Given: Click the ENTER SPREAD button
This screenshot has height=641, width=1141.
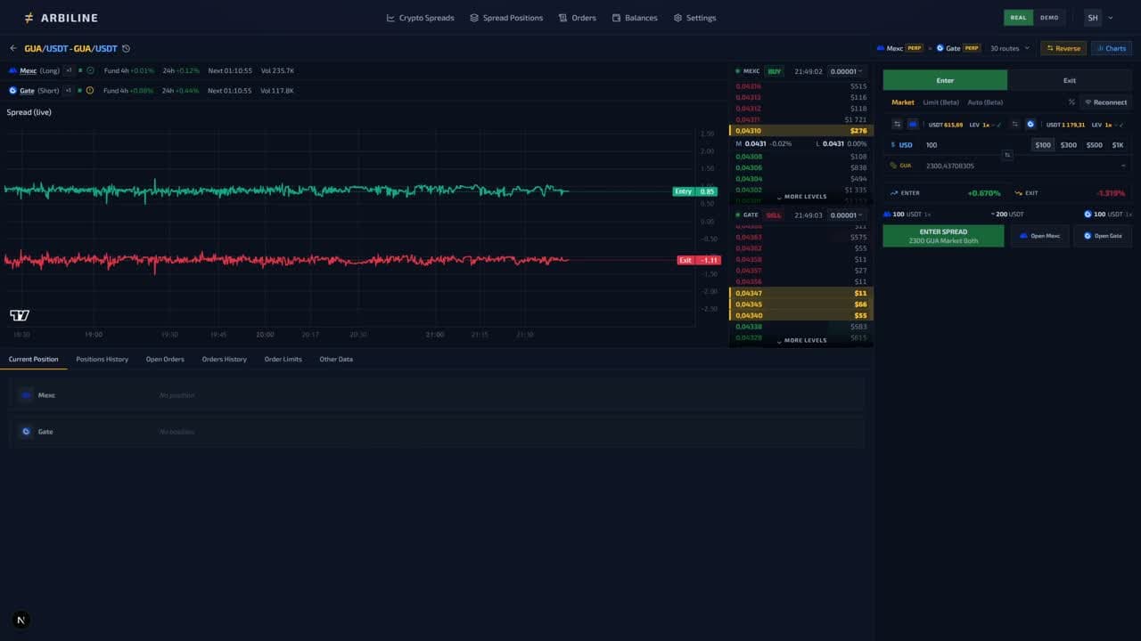Looking at the screenshot, I should pyautogui.click(x=943, y=236).
